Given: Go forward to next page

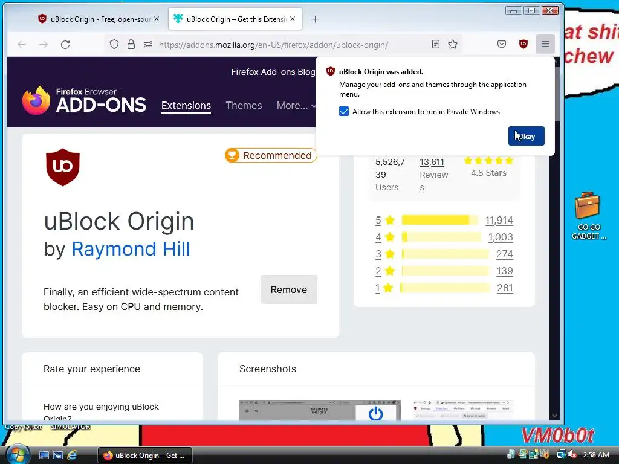Looking at the screenshot, I should [x=44, y=45].
